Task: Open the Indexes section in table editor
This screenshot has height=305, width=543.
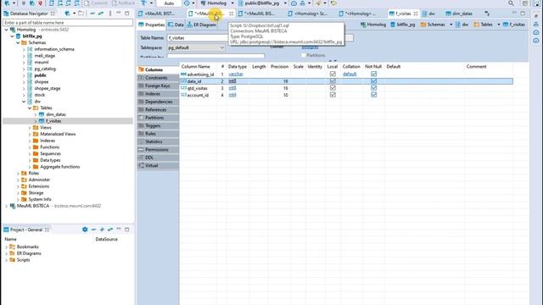Action: pos(158,94)
